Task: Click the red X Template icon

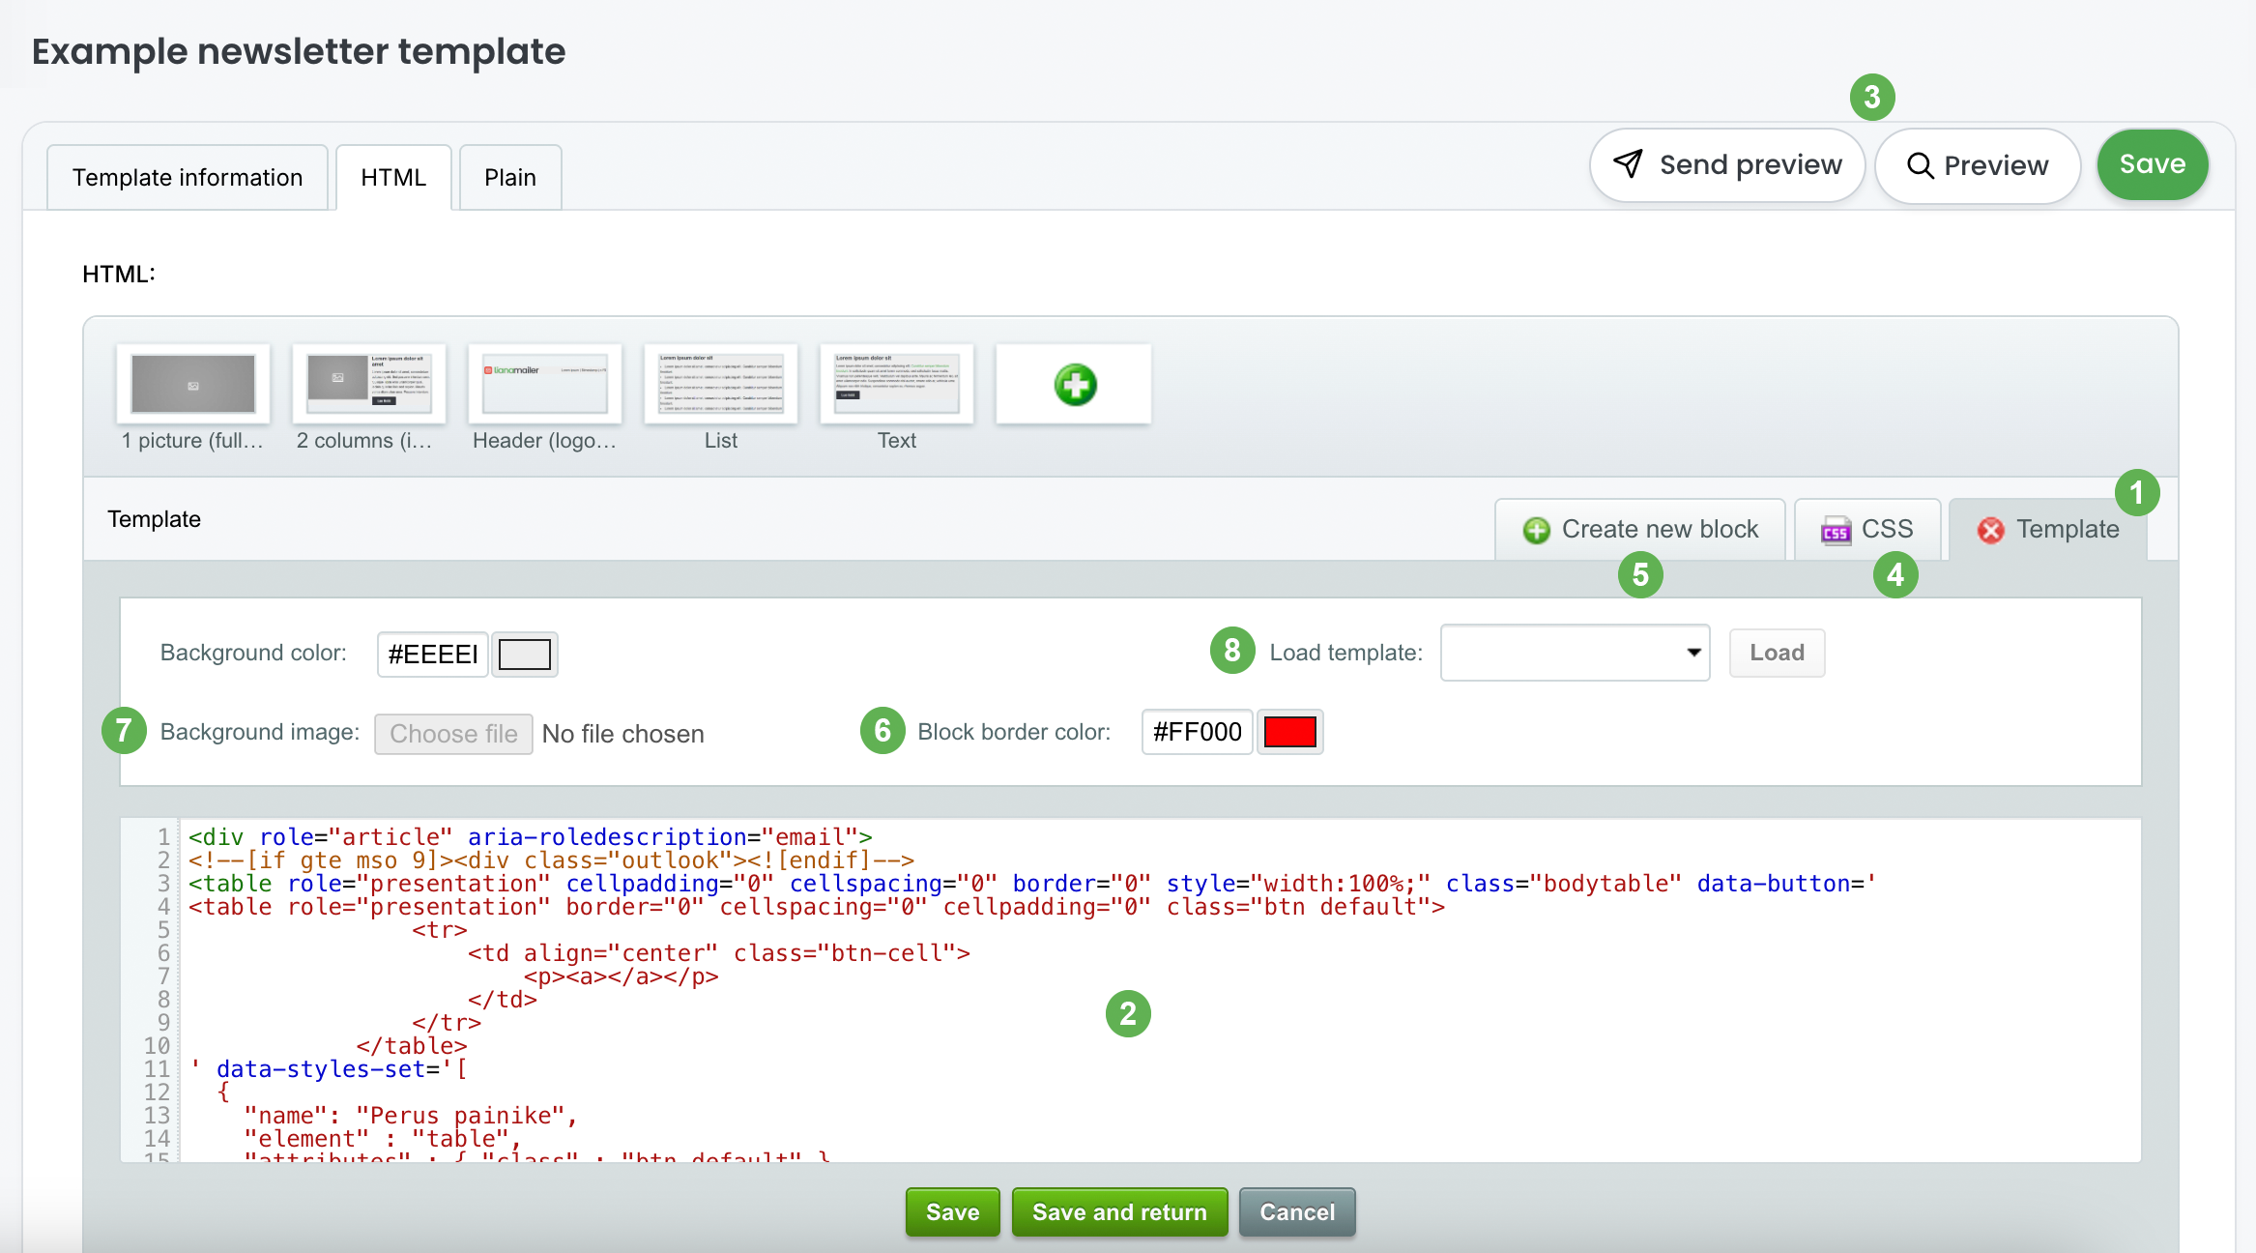Action: click(x=1991, y=530)
